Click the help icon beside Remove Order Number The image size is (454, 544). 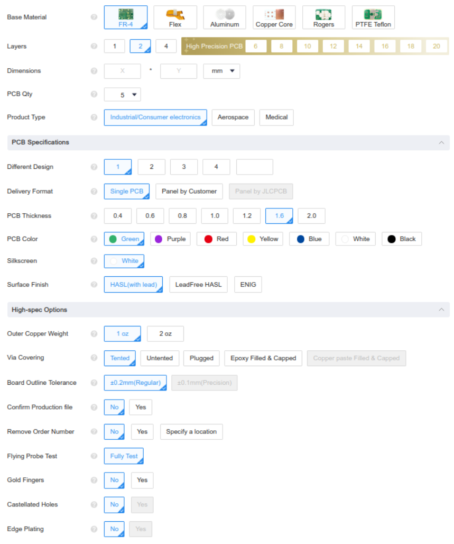94,432
